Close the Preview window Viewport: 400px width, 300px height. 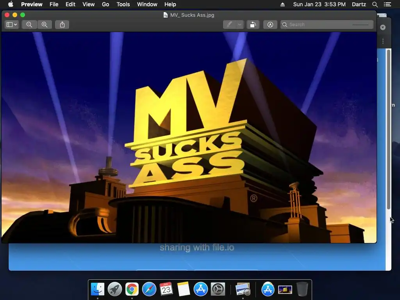[x=7, y=15]
